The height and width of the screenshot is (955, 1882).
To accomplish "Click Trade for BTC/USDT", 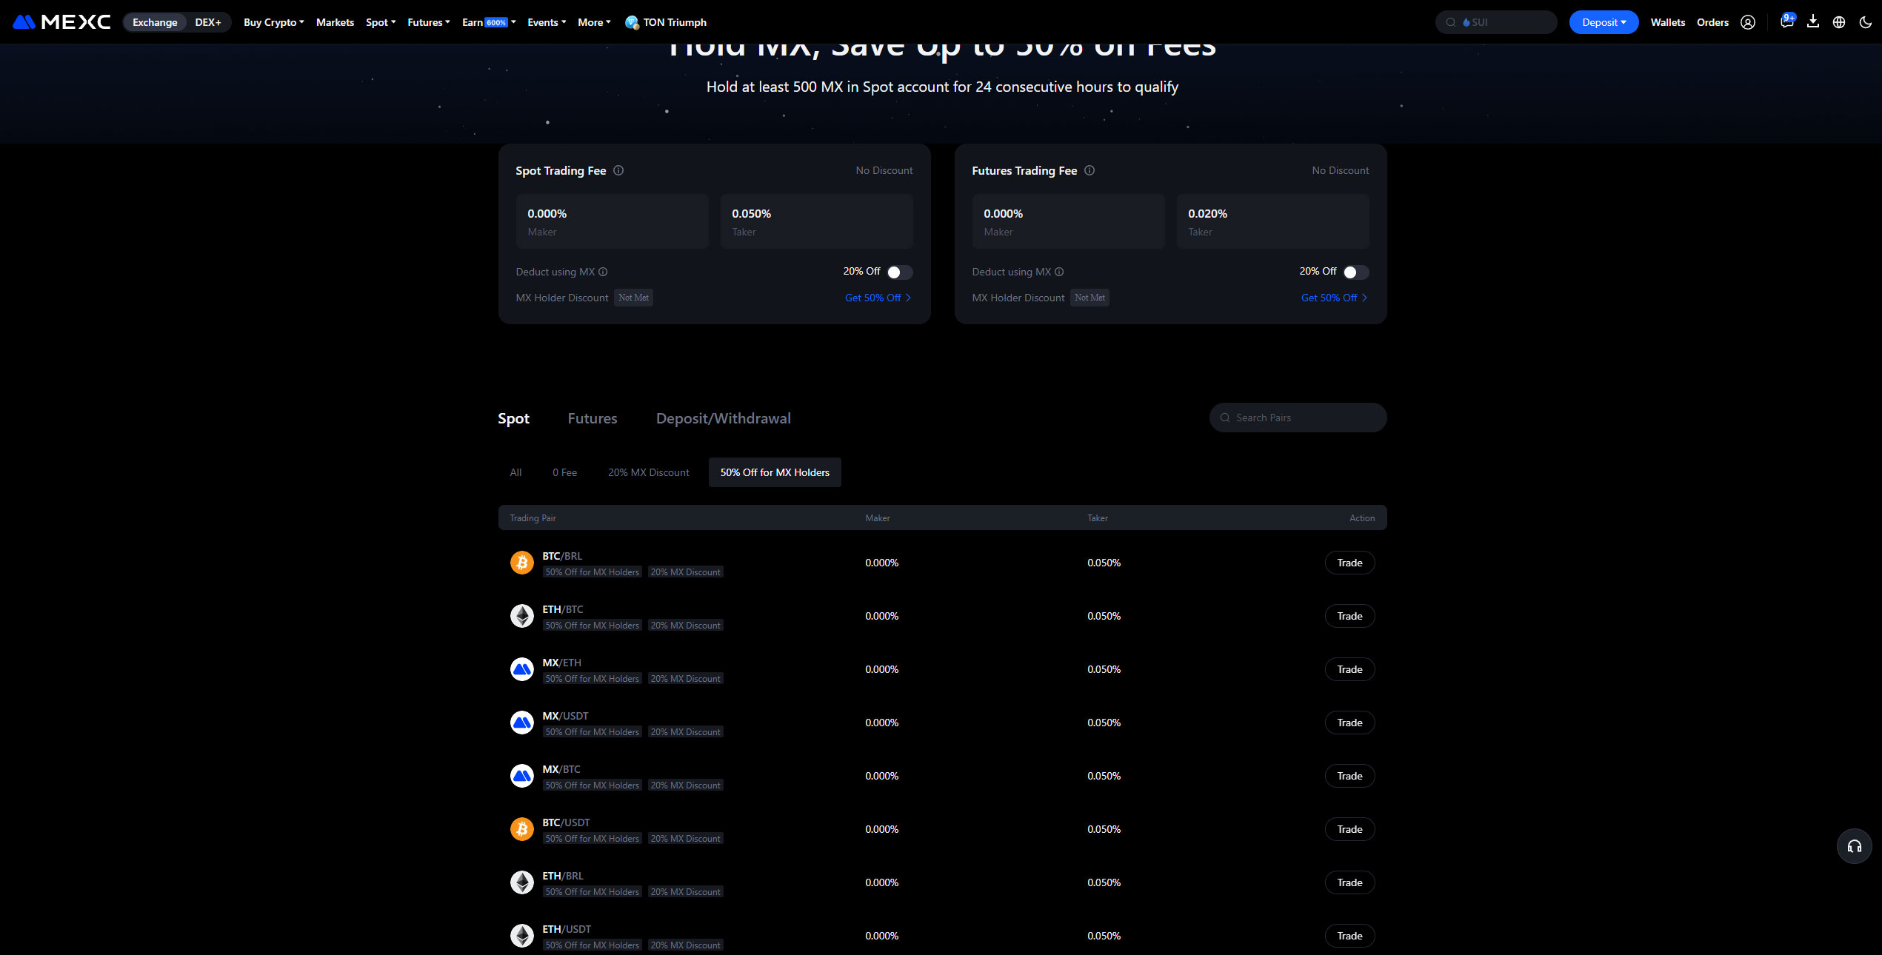I will click(1349, 829).
